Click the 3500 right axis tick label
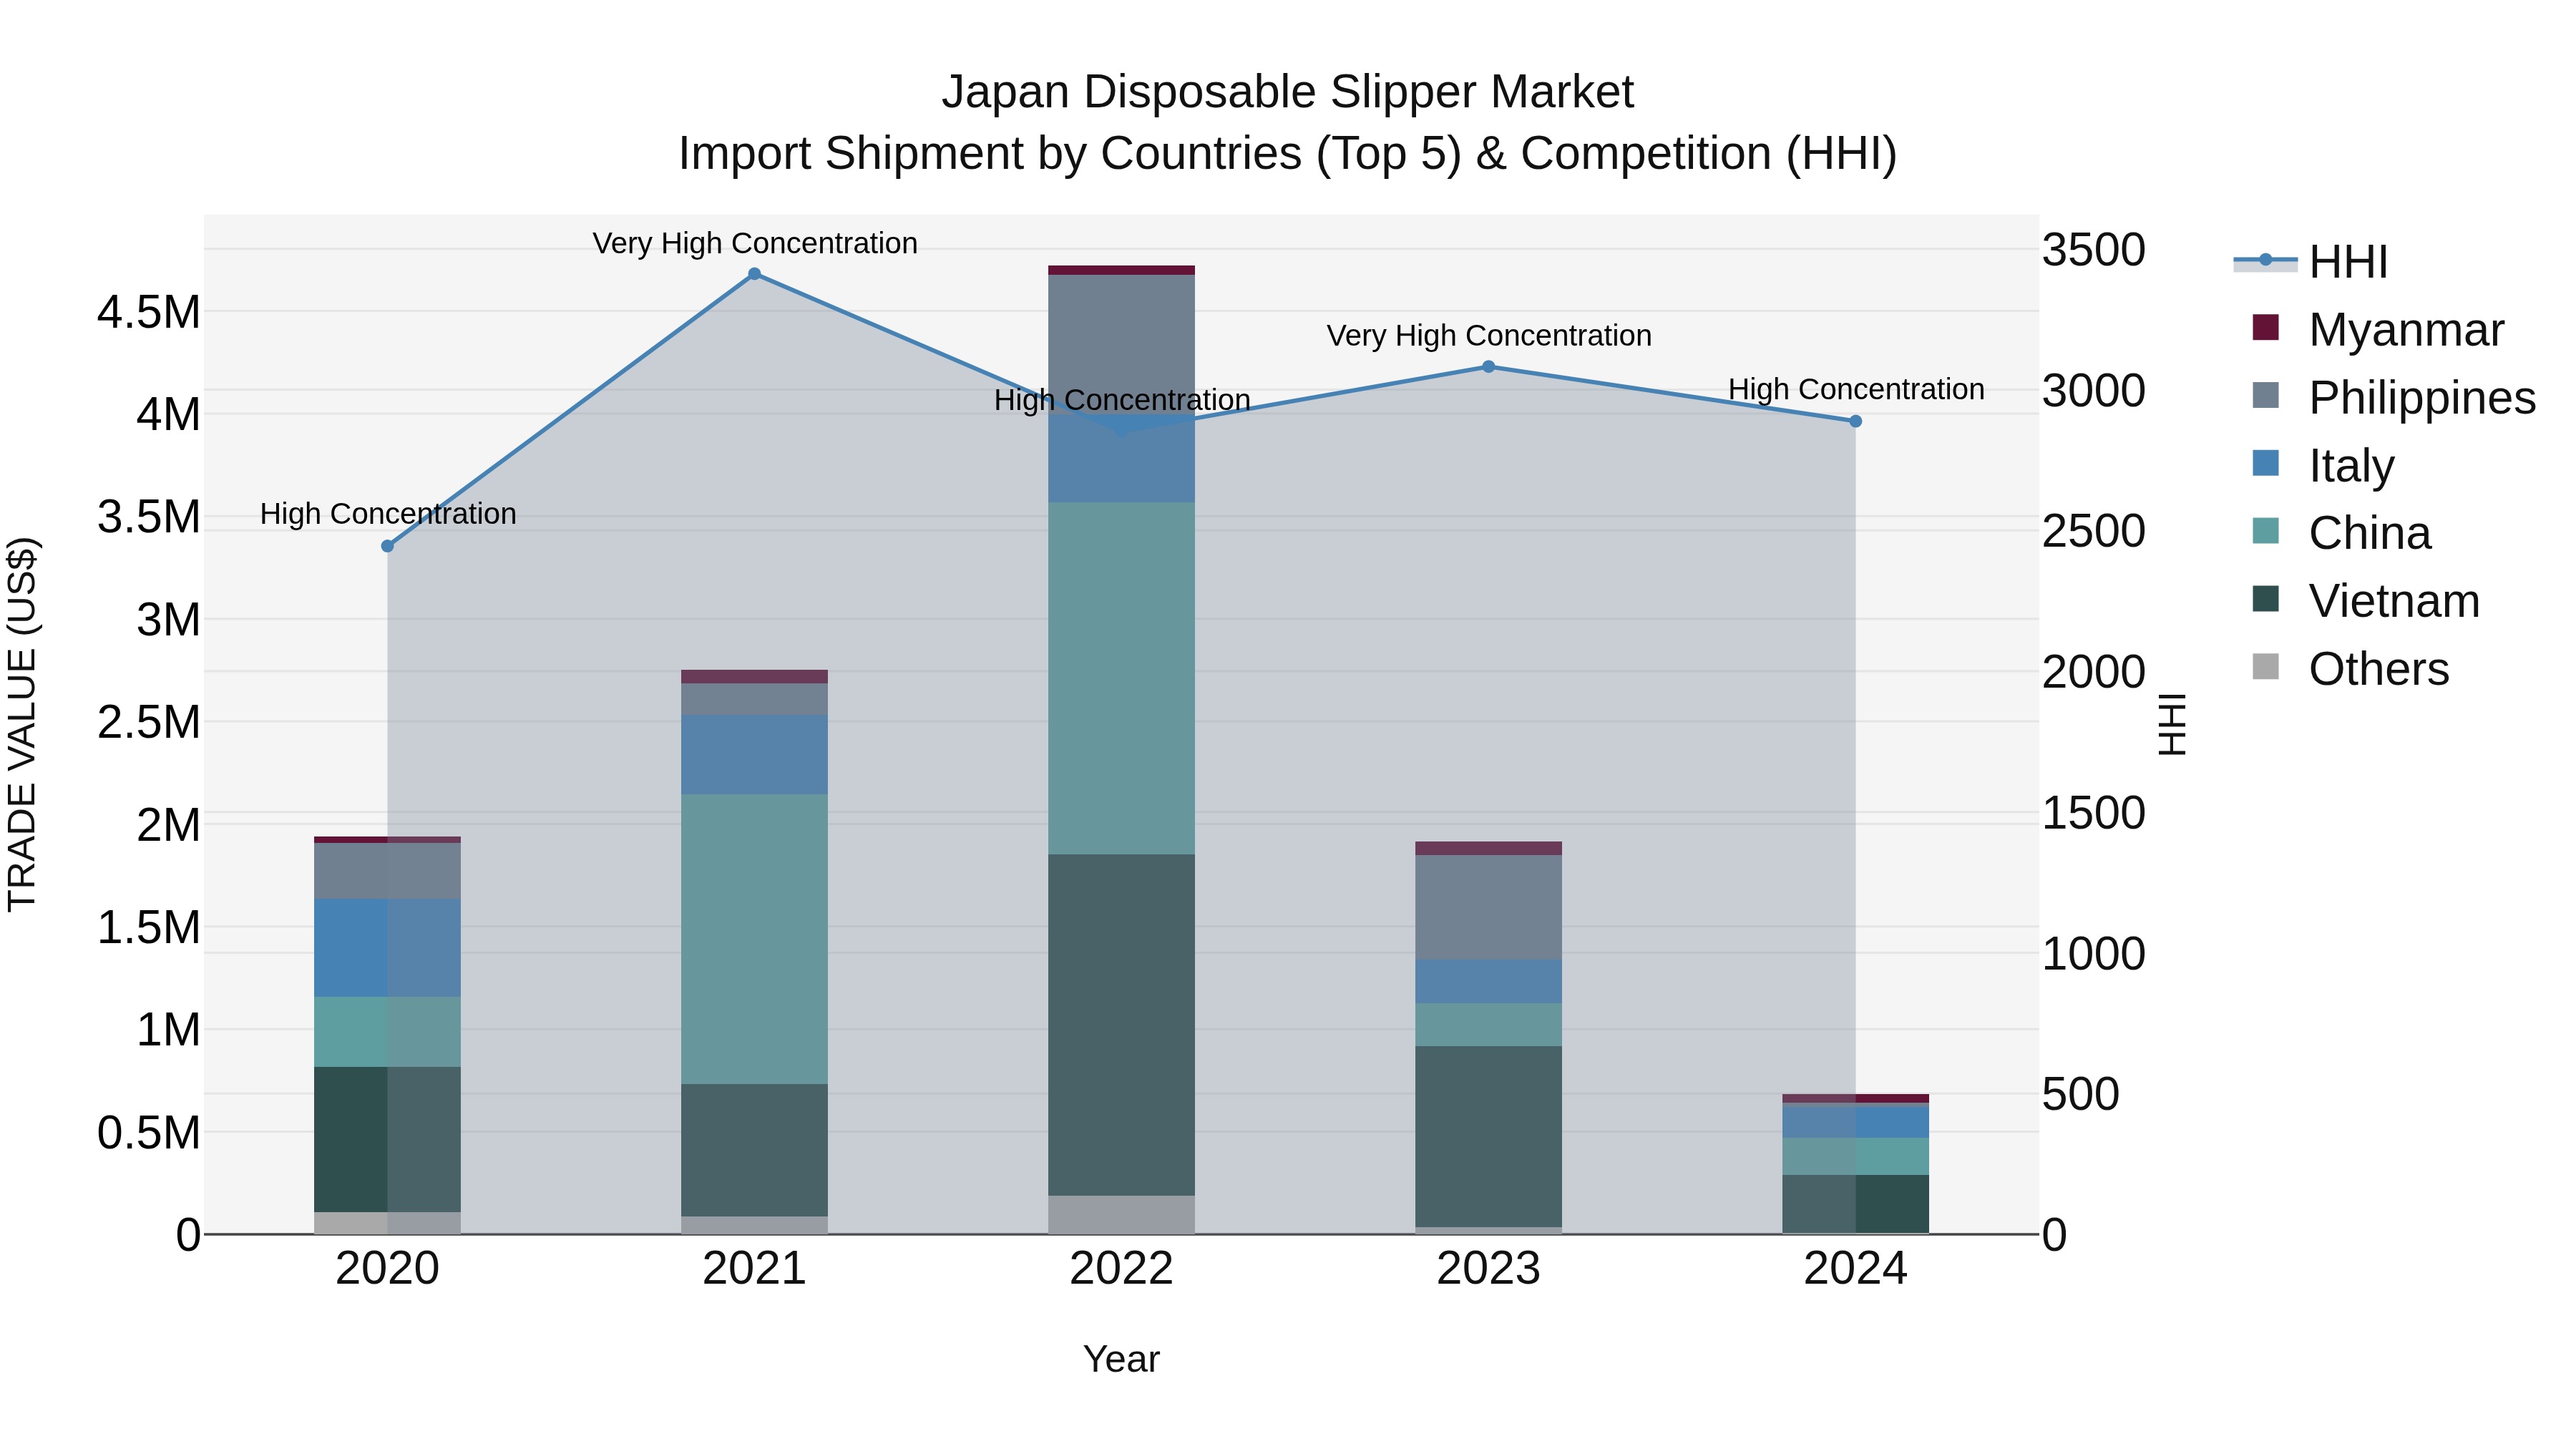This screenshot has width=2576, height=1449. pos(2093,249)
